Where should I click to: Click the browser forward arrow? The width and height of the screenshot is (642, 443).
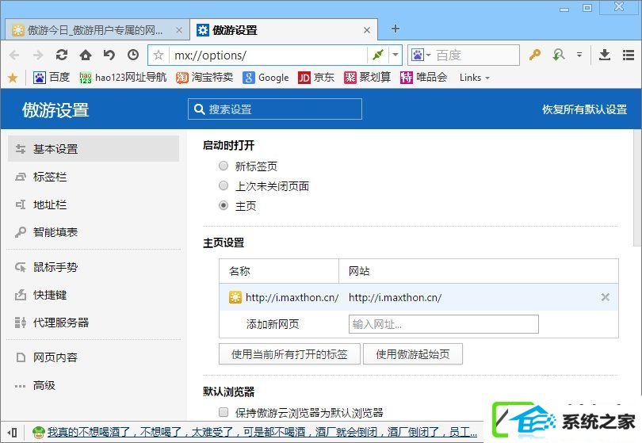tap(38, 55)
